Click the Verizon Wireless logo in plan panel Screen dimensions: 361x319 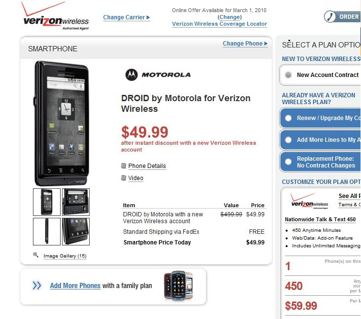point(309,200)
